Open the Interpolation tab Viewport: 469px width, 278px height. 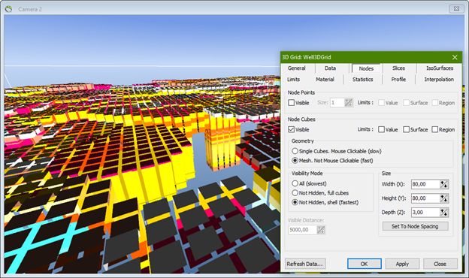tap(439, 80)
